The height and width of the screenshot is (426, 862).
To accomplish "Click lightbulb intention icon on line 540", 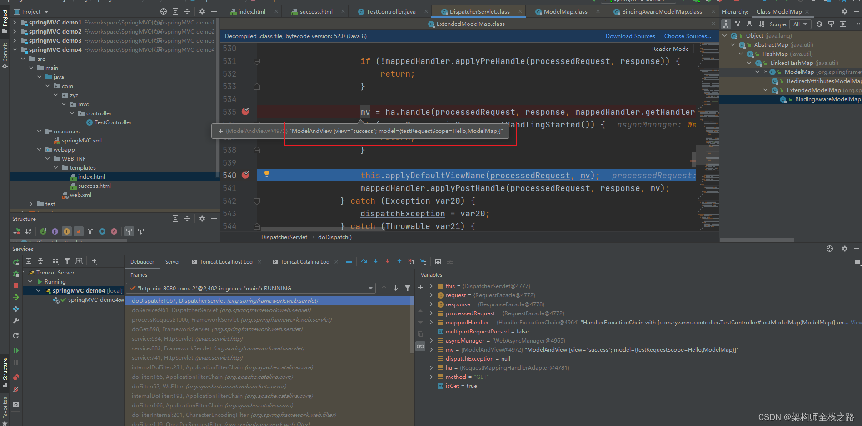I will [267, 174].
